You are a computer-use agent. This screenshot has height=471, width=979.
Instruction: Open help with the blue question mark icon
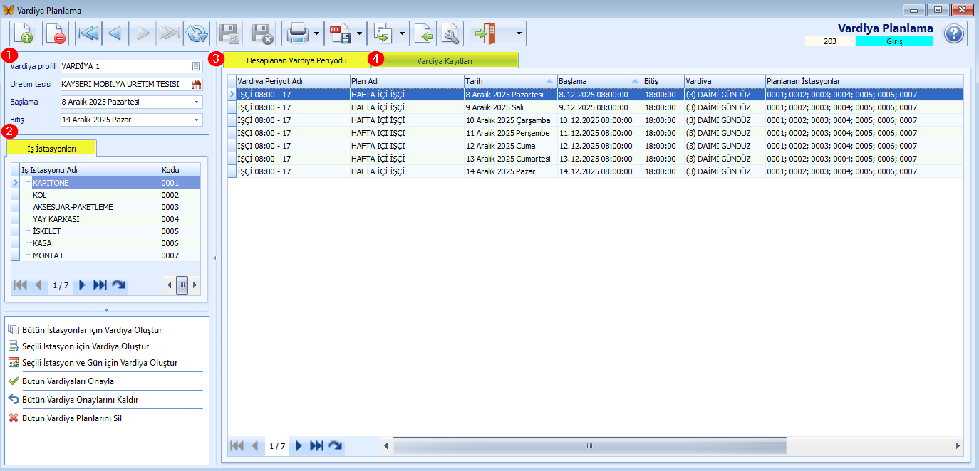pos(954,33)
